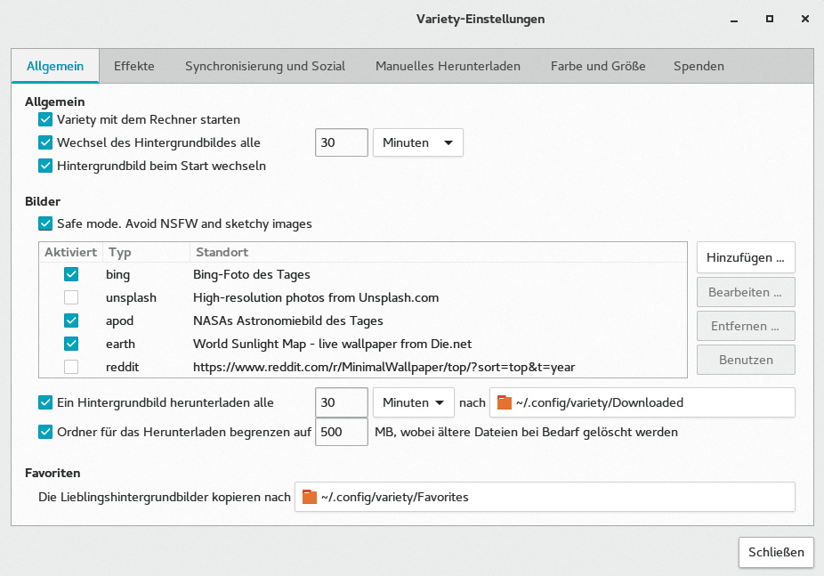The image size is (824, 576).
Task: Open Minuten dropdown for download interval
Action: 413,402
